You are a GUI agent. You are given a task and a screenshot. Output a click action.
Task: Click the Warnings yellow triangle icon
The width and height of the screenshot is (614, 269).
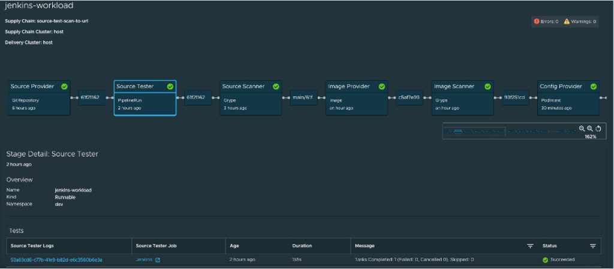[567, 22]
